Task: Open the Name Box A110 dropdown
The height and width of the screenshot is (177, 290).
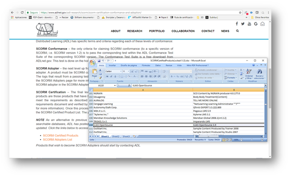Action: point(115,85)
